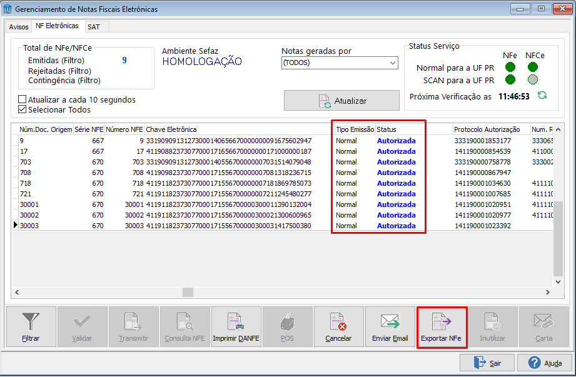Select row with document number 703
This screenshot has height=377, width=576.
283,162
